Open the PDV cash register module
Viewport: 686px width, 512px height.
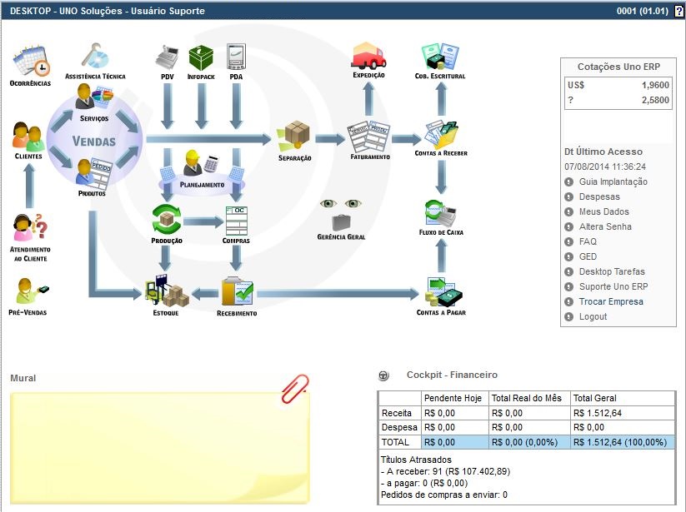pyautogui.click(x=168, y=57)
